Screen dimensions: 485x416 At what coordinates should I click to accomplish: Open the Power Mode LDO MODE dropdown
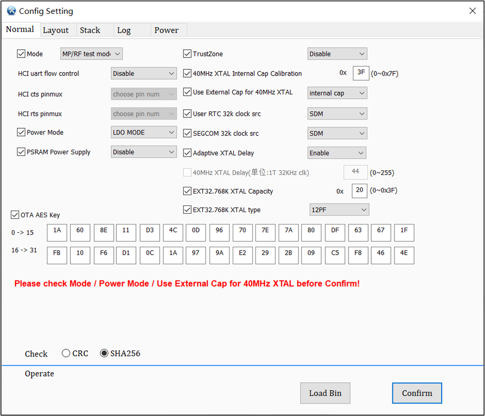(144, 132)
